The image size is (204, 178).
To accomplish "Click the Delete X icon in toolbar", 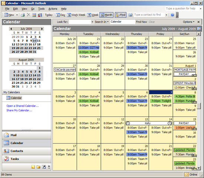I will pyautogui.click(x=29, y=15).
